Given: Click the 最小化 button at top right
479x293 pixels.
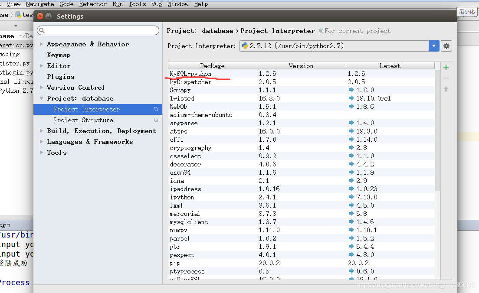Looking at the screenshot, I should 467,12.
